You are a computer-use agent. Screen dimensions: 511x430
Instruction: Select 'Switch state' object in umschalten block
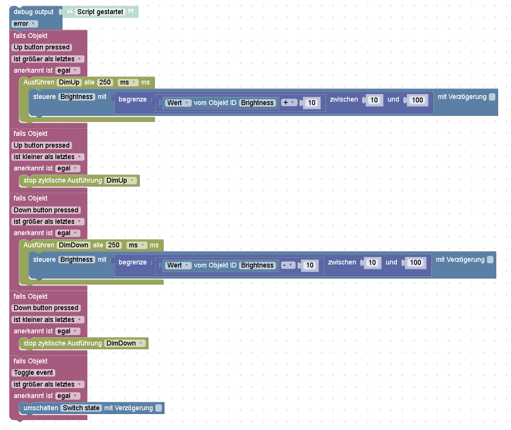coord(81,408)
